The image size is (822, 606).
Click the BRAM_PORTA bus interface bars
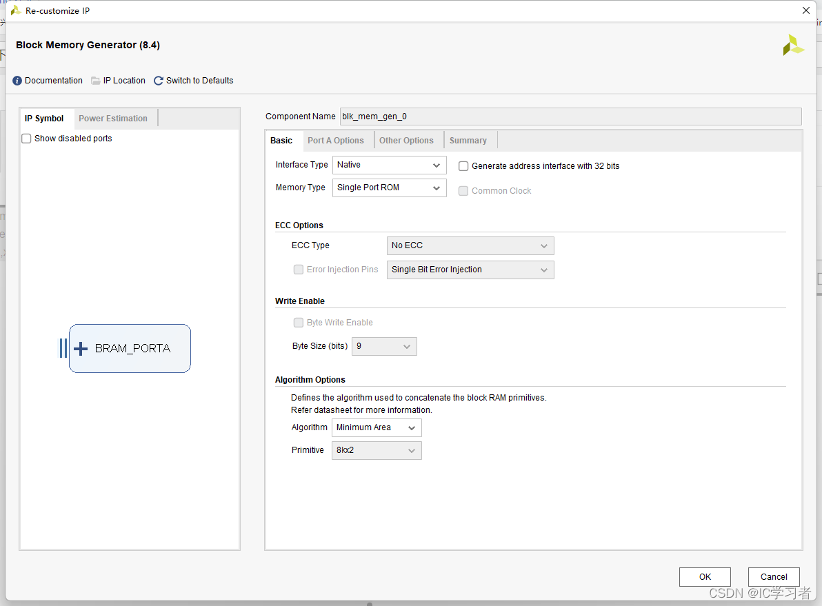[x=63, y=349]
